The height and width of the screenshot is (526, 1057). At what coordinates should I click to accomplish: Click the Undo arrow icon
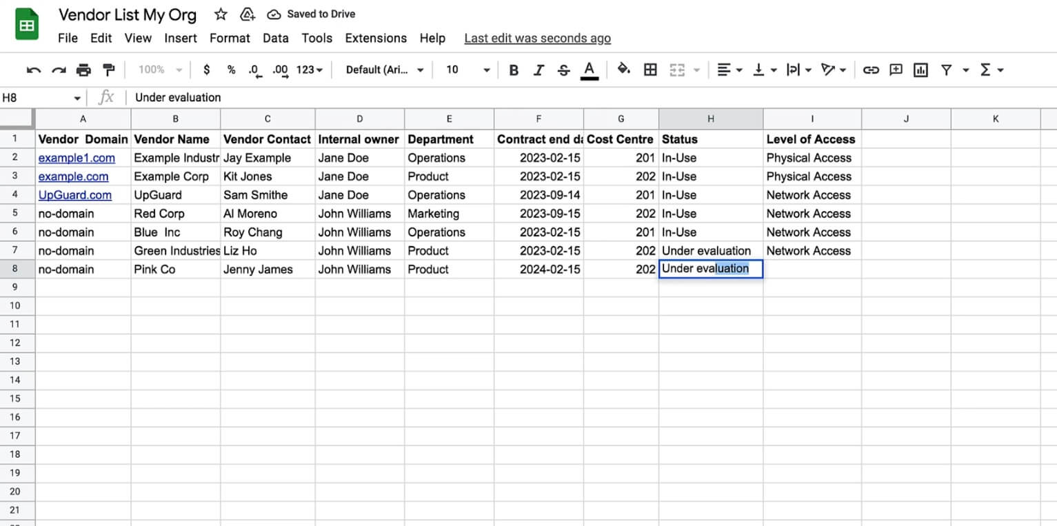[x=33, y=70]
